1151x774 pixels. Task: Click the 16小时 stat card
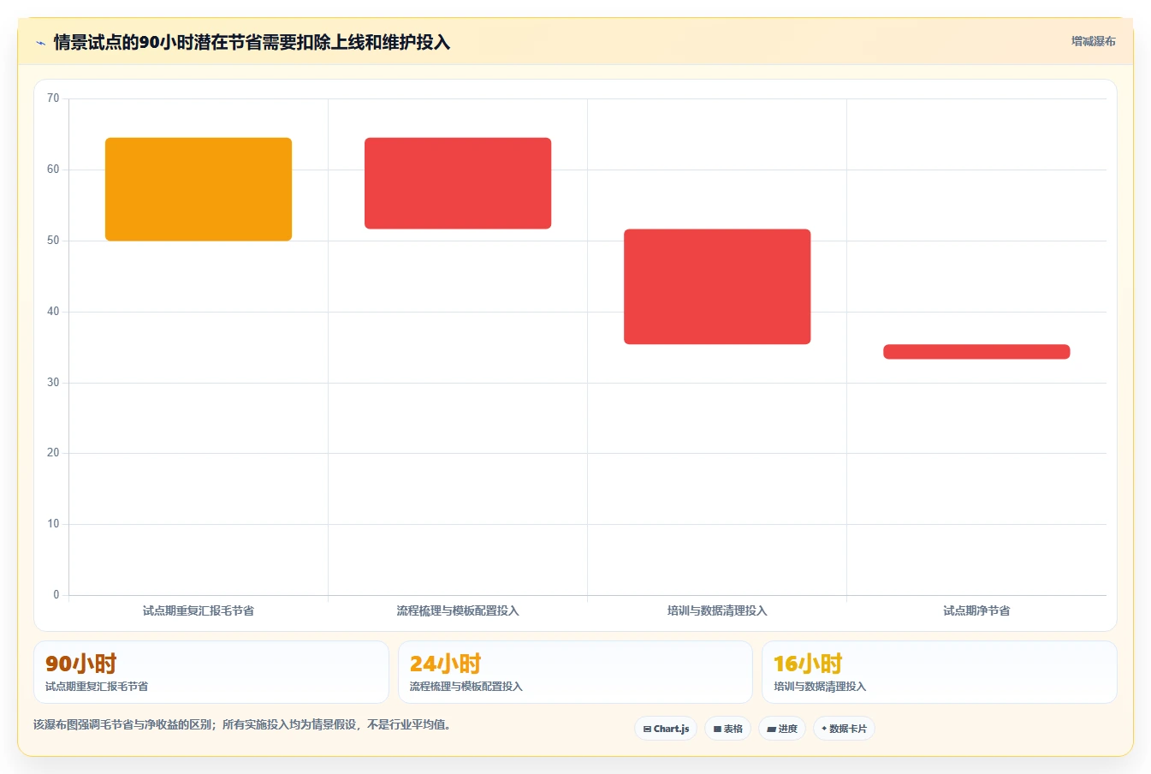tap(940, 672)
